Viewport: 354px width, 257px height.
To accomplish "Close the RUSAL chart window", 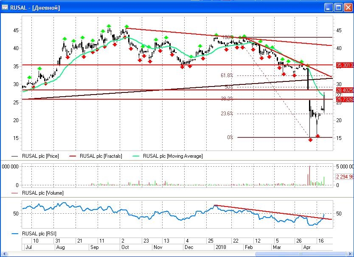I will click(348, 8).
